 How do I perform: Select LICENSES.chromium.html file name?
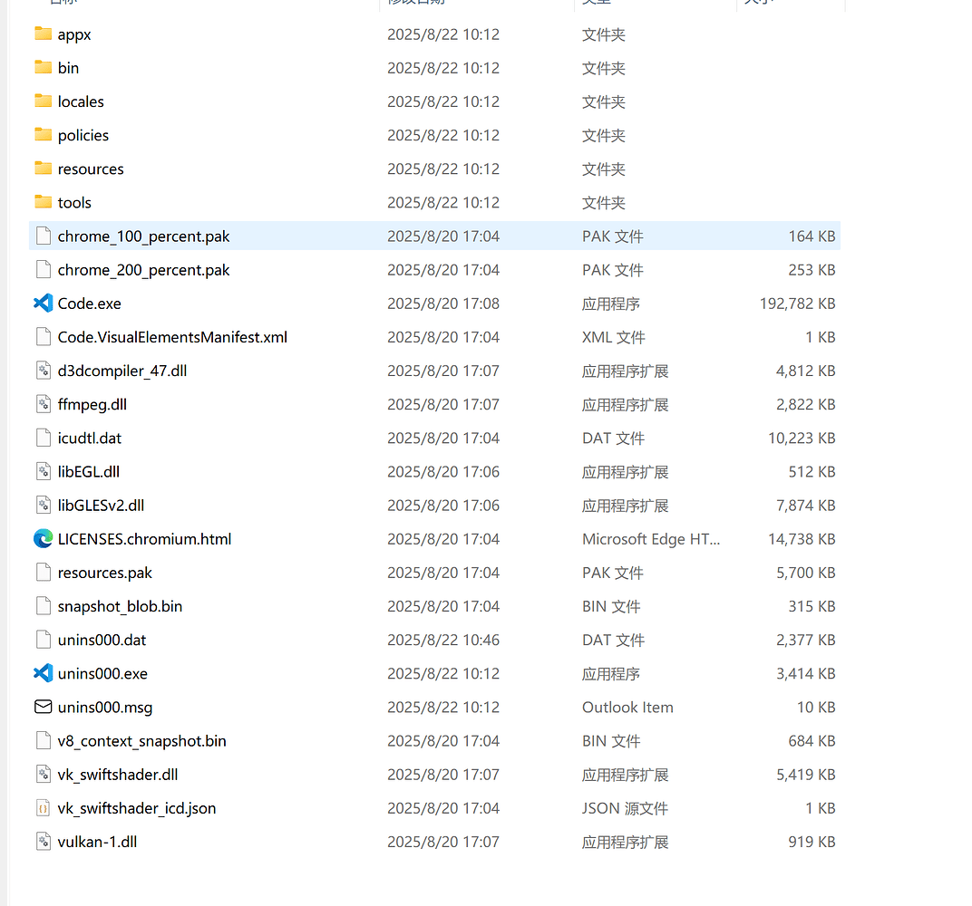(x=144, y=539)
